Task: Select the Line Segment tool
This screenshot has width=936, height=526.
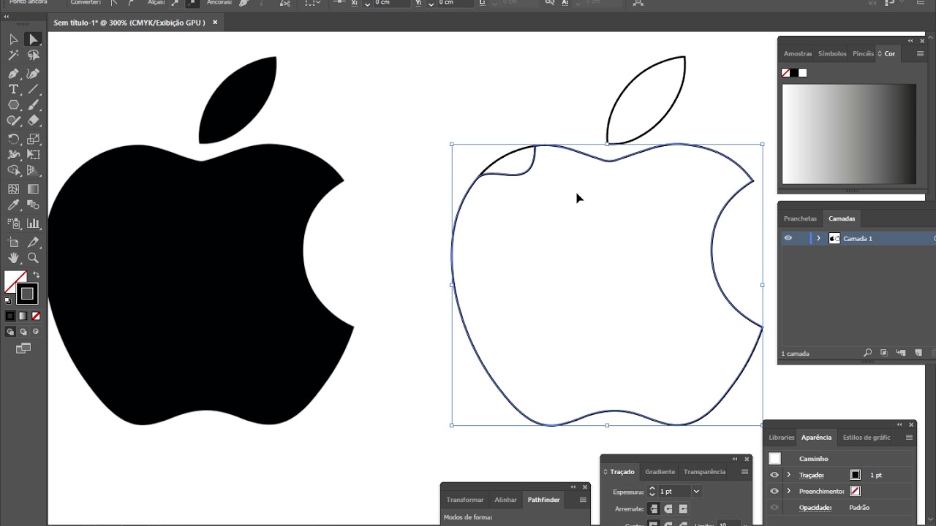Action: [x=33, y=89]
